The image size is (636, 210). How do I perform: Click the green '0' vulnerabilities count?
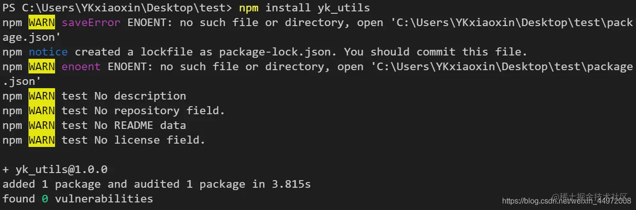(45, 199)
